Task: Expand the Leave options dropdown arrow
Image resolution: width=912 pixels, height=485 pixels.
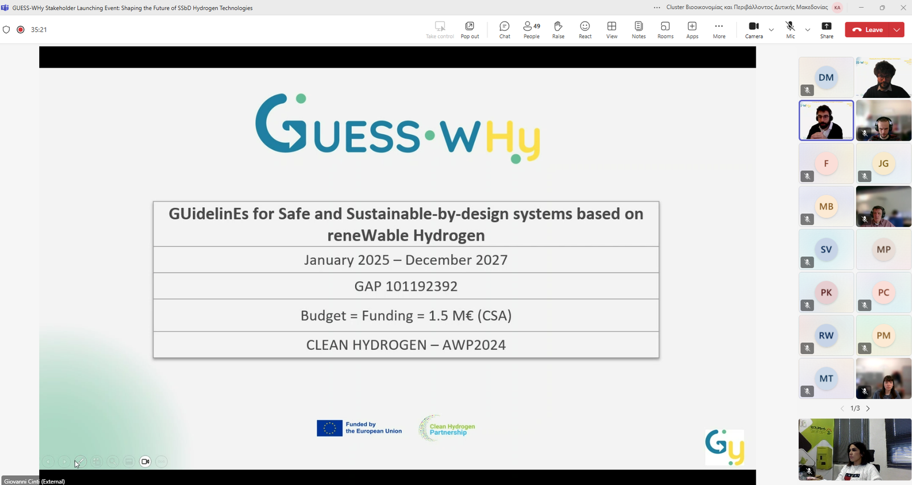Action: [x=897, y=30]
